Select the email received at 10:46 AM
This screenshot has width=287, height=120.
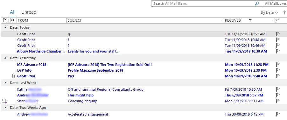(245, 46)
